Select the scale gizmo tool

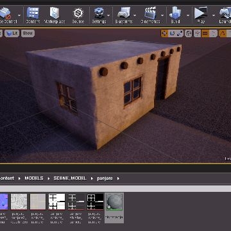(180, 33)
